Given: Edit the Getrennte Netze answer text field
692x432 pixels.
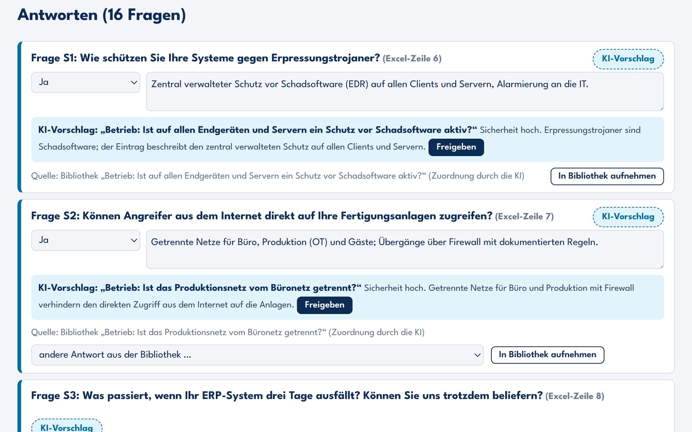Looking at the screenshot, I should tap(405, 249).
